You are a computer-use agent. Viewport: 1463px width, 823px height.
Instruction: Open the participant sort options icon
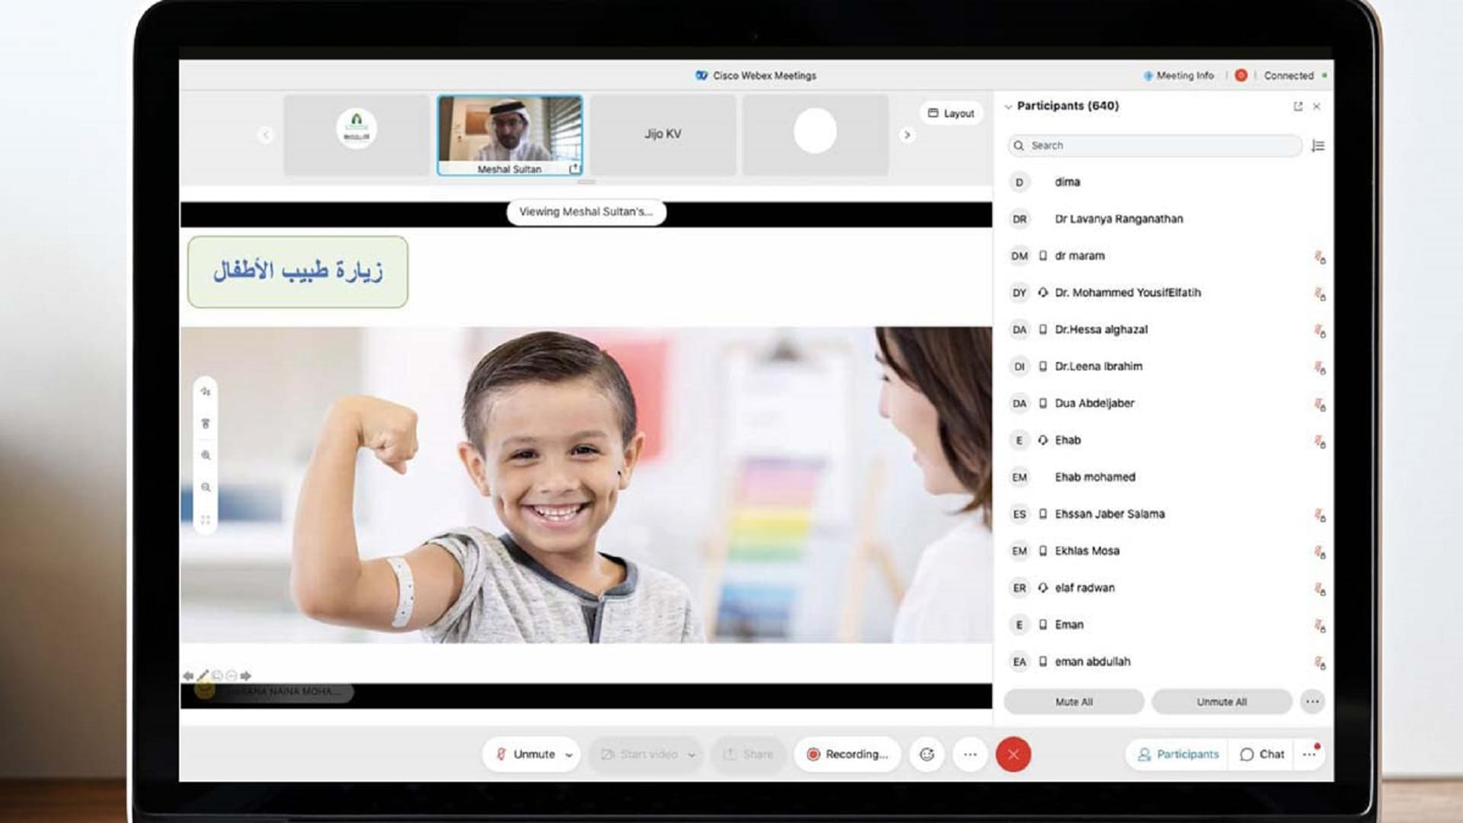click(x=1320, y=146)
